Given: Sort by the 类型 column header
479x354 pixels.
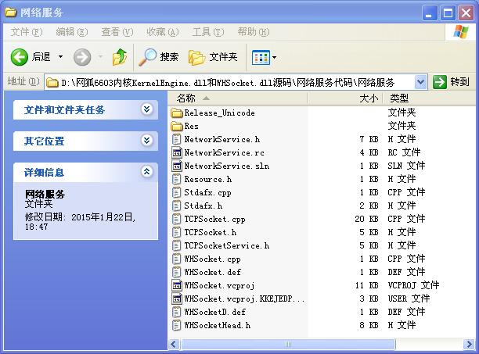Looking at the screenshot, I should pyautogui.click(x=429, y=98).
